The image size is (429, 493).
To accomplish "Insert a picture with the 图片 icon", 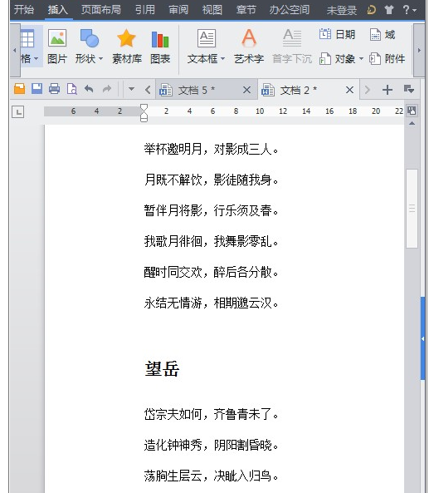I will pos(56,38).
